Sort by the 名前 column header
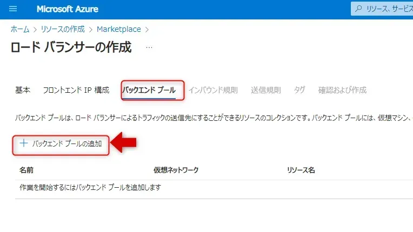 pos(26,170)
